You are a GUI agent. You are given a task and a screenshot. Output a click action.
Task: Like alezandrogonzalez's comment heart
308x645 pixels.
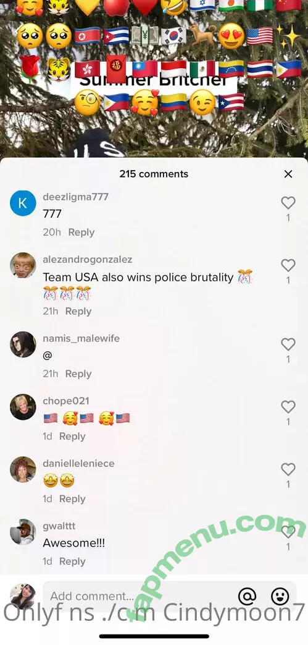(x=288, y=265)
